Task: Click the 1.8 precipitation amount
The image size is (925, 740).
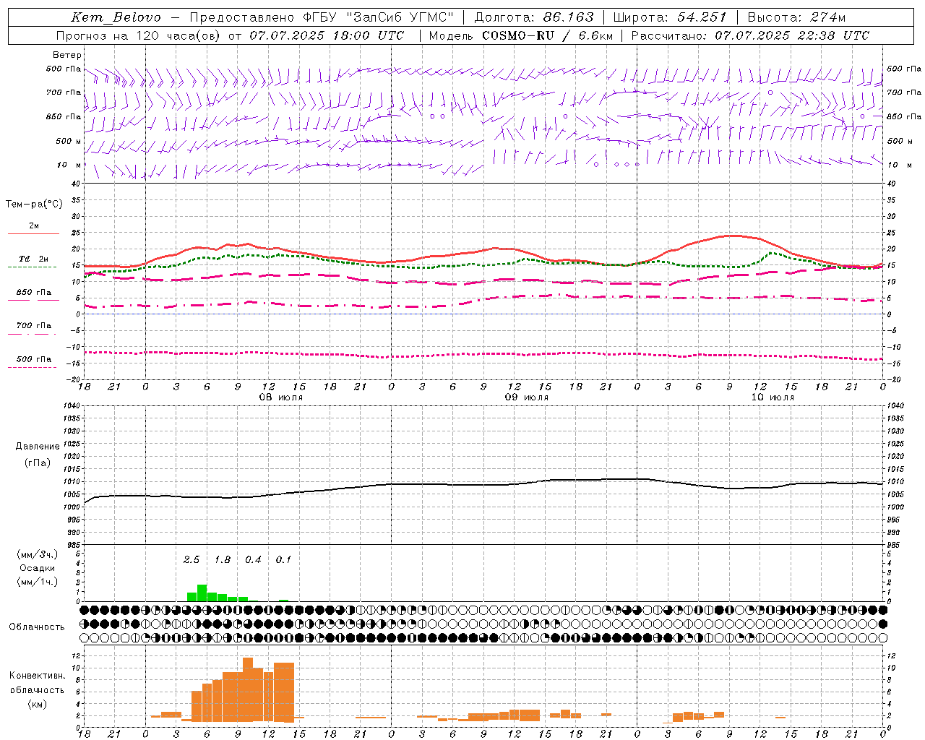Action: tap(223, 559)
